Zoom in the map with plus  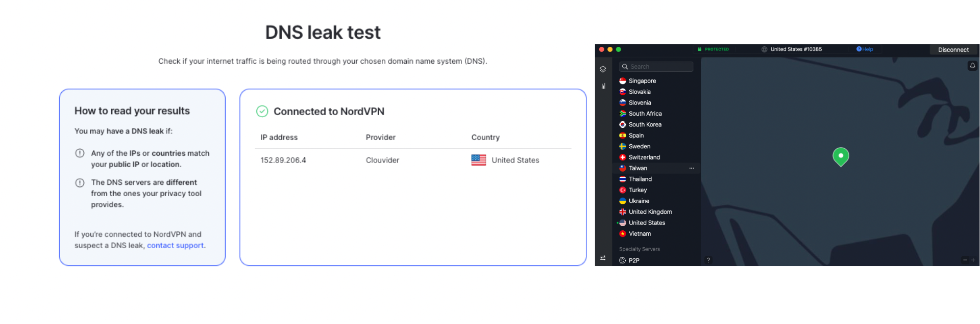973,260
